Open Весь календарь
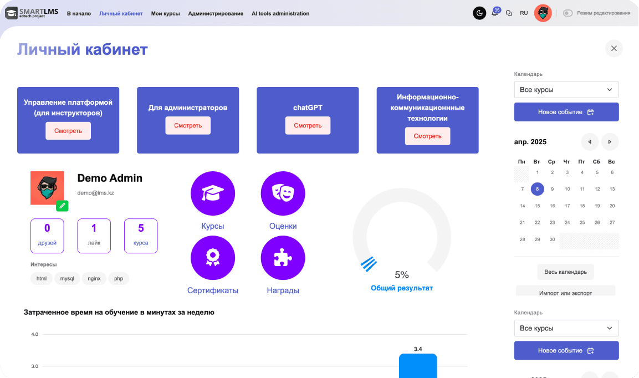 coord(565,272)
